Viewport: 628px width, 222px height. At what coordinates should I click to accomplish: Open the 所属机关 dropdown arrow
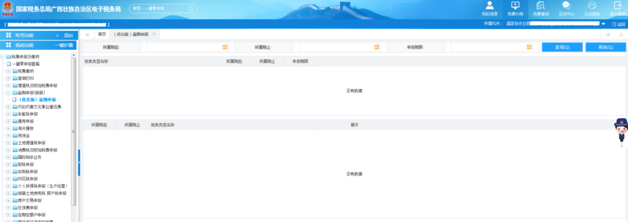click(604, 24)
